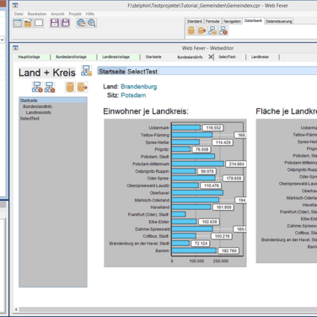The width and height of the screenshot is (317, 317).
Task: Select first red-badge structure icon on page
Action: [37, 87]
